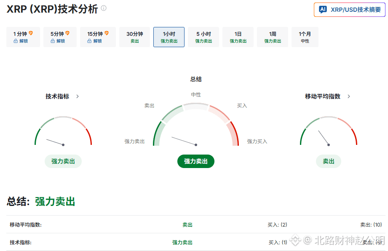Switch to the 1日 timeframe tab
The height and width of the screenshot is (251, 388).
pyautogui.click(x=238, y=37)
